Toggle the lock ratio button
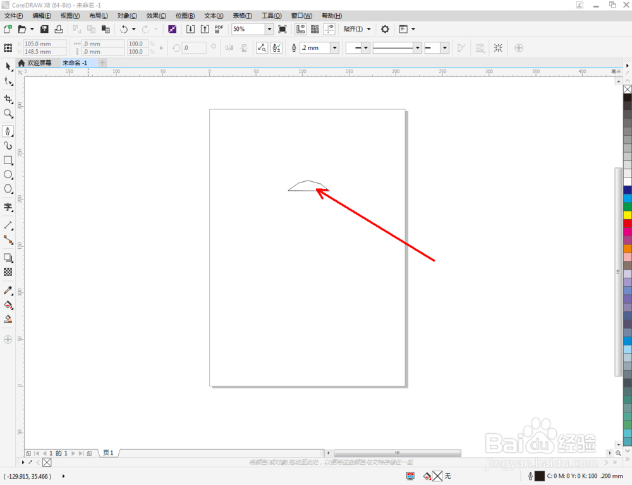The image size is (632, 485). 161,48
